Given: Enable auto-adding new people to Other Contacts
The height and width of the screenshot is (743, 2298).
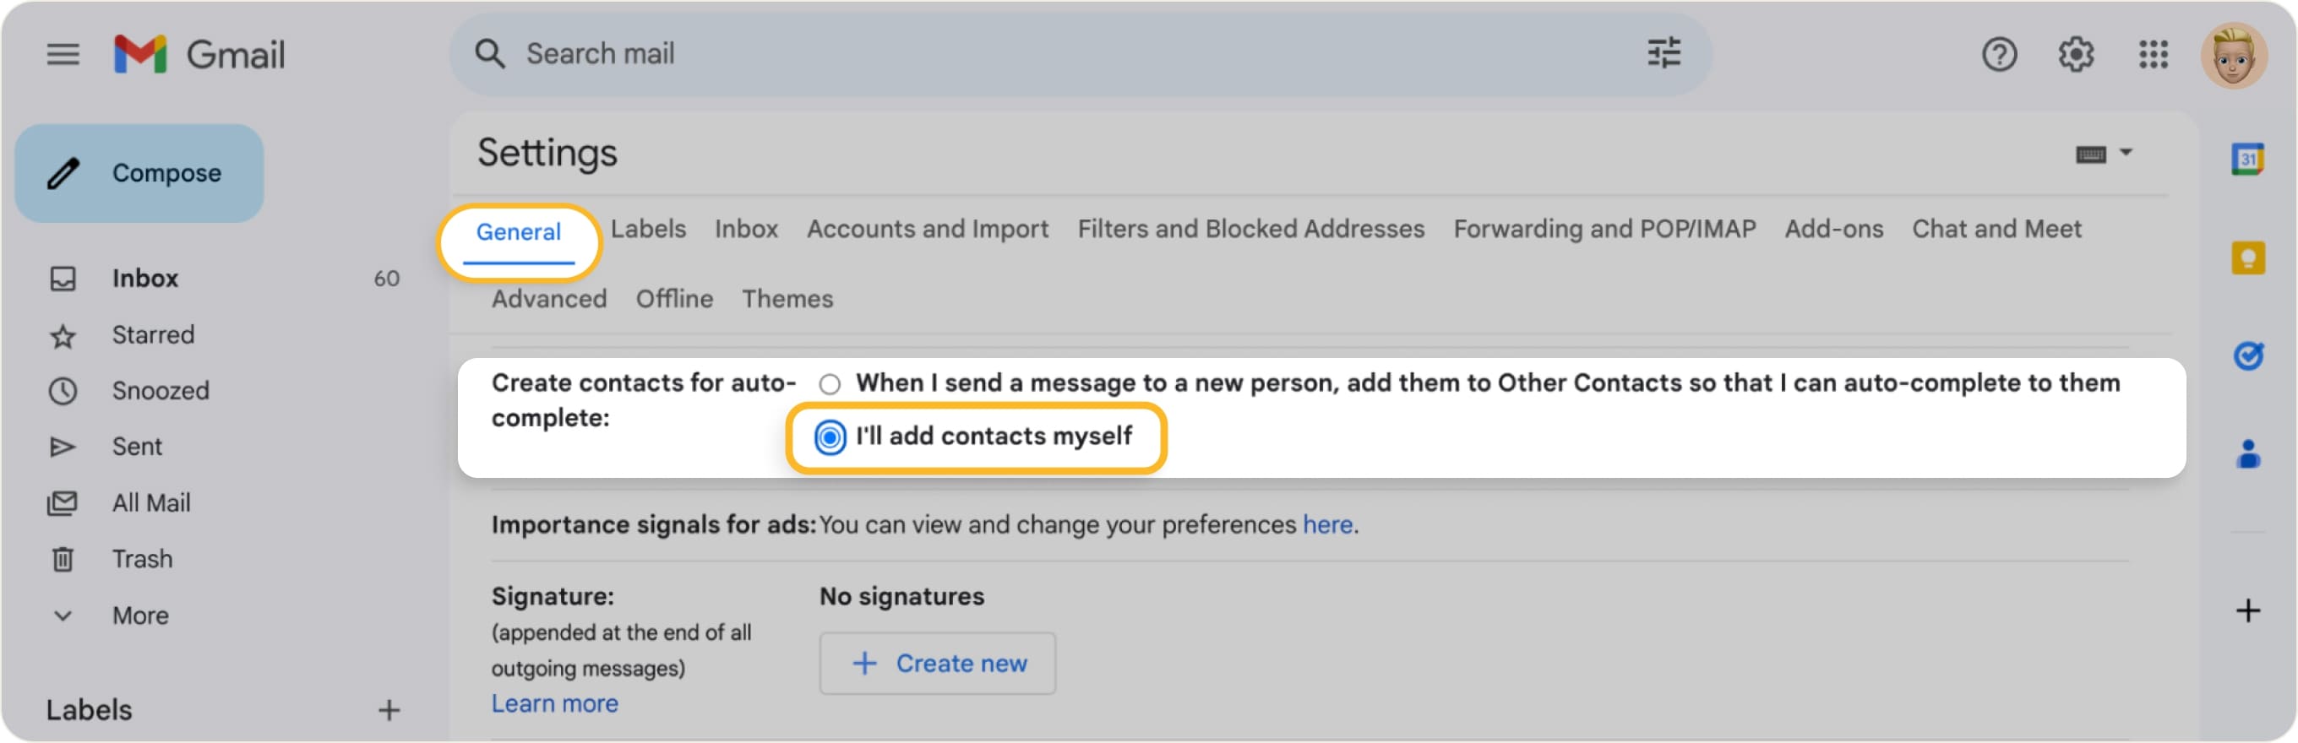Looking at the screenshot, I should tap(830, 383).
